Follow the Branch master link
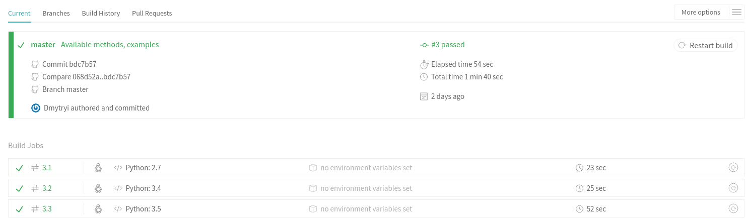747x219 pixels. coord(65,89)
